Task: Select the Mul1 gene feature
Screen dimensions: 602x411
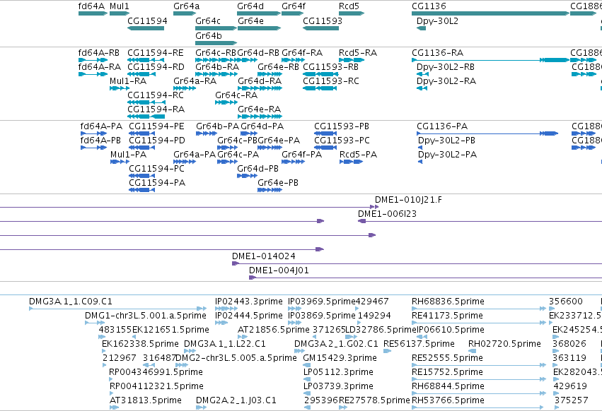Action: 120,13
